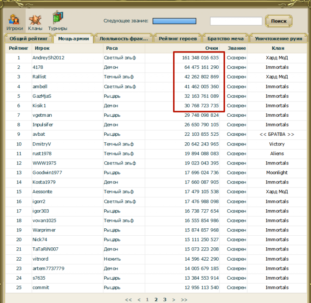Viewport: 311px width, 303px height.
Task: Sort by the Звание column header
Action: pos(237,48)
